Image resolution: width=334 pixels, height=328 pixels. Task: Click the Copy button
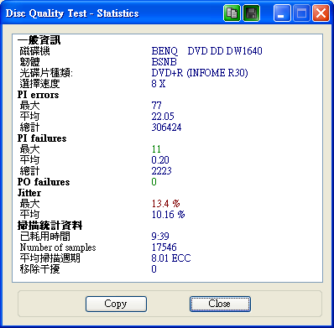click(x=116, y=304)
